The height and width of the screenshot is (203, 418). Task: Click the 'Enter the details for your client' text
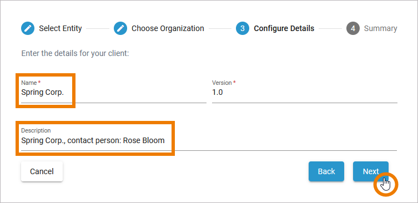click(x=75, y=53)
